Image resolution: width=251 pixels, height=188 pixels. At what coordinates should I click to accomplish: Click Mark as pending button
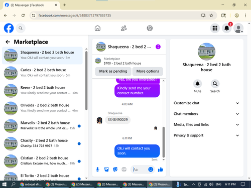tap(113, 71)
